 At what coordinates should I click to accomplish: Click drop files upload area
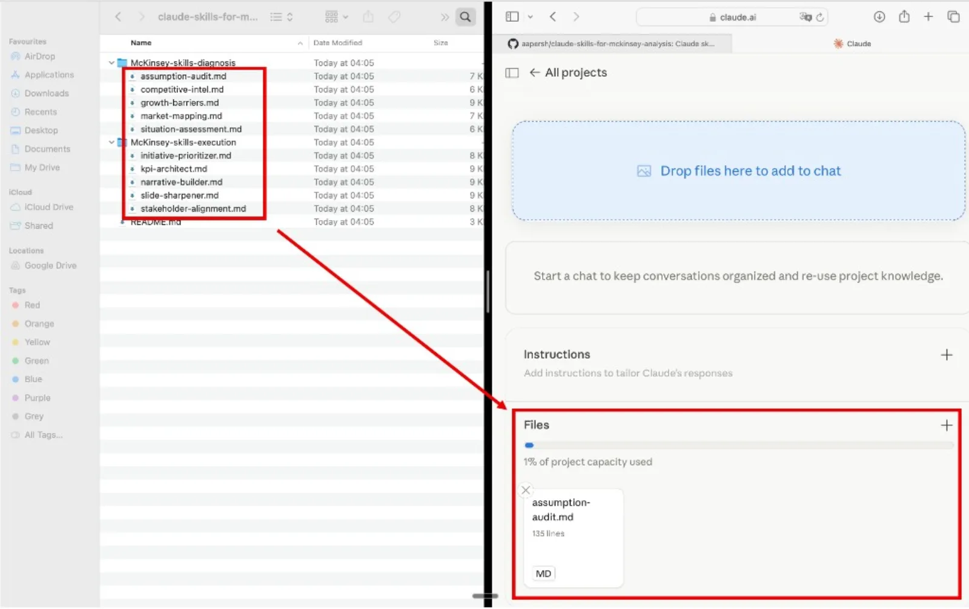pyautogui.click(x=738, y=171)
